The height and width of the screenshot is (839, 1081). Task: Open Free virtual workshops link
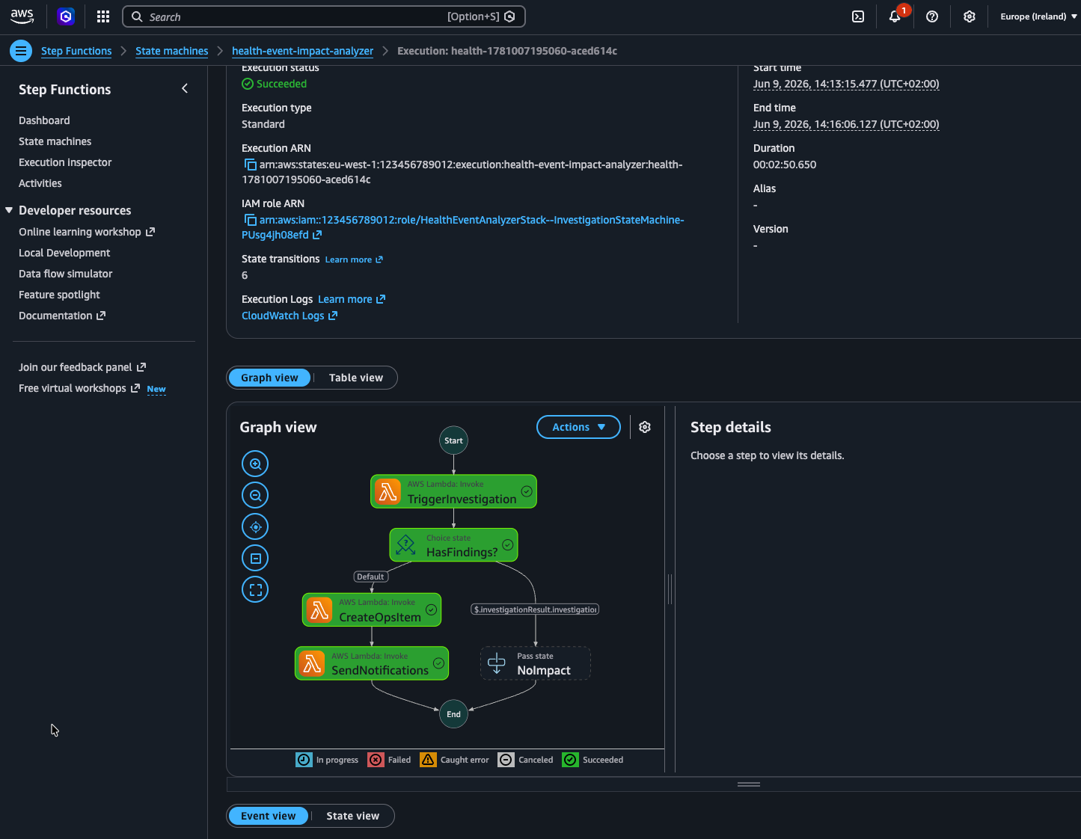pos(79,388)
